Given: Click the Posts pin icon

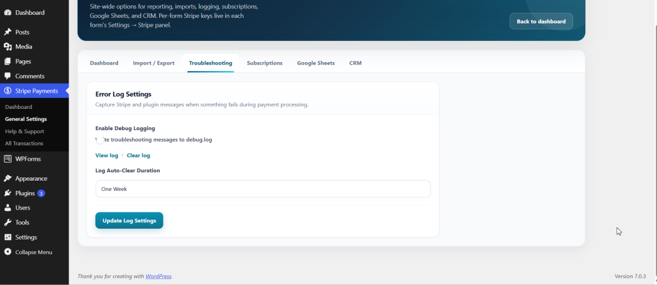Looking at the screenshot, I should tap(8, 32).
